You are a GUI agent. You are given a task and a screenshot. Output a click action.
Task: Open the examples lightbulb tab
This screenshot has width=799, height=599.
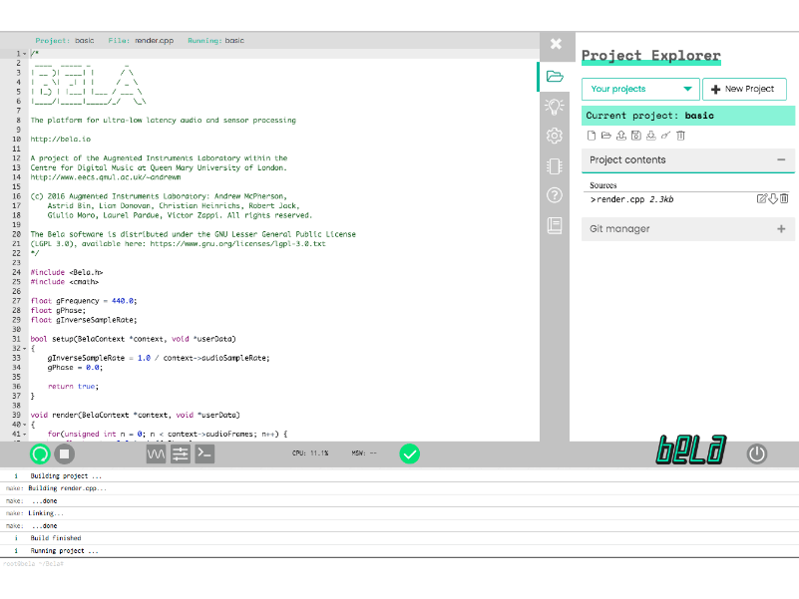tap(555, 106)
